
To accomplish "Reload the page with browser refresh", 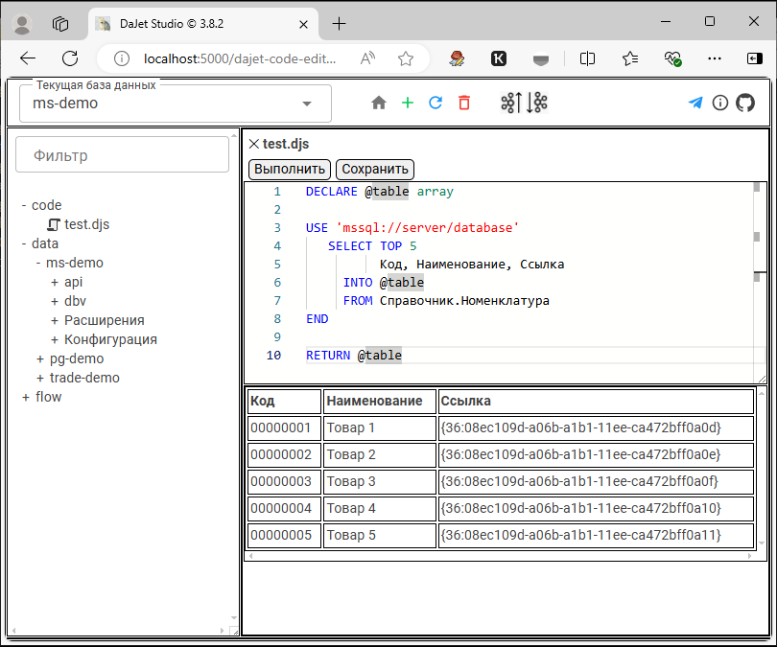I will coord(70,58).
